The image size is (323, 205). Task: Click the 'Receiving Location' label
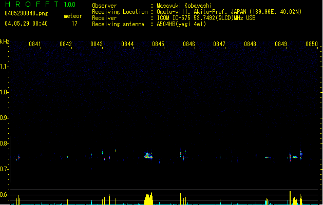click(x=120, y=12)
